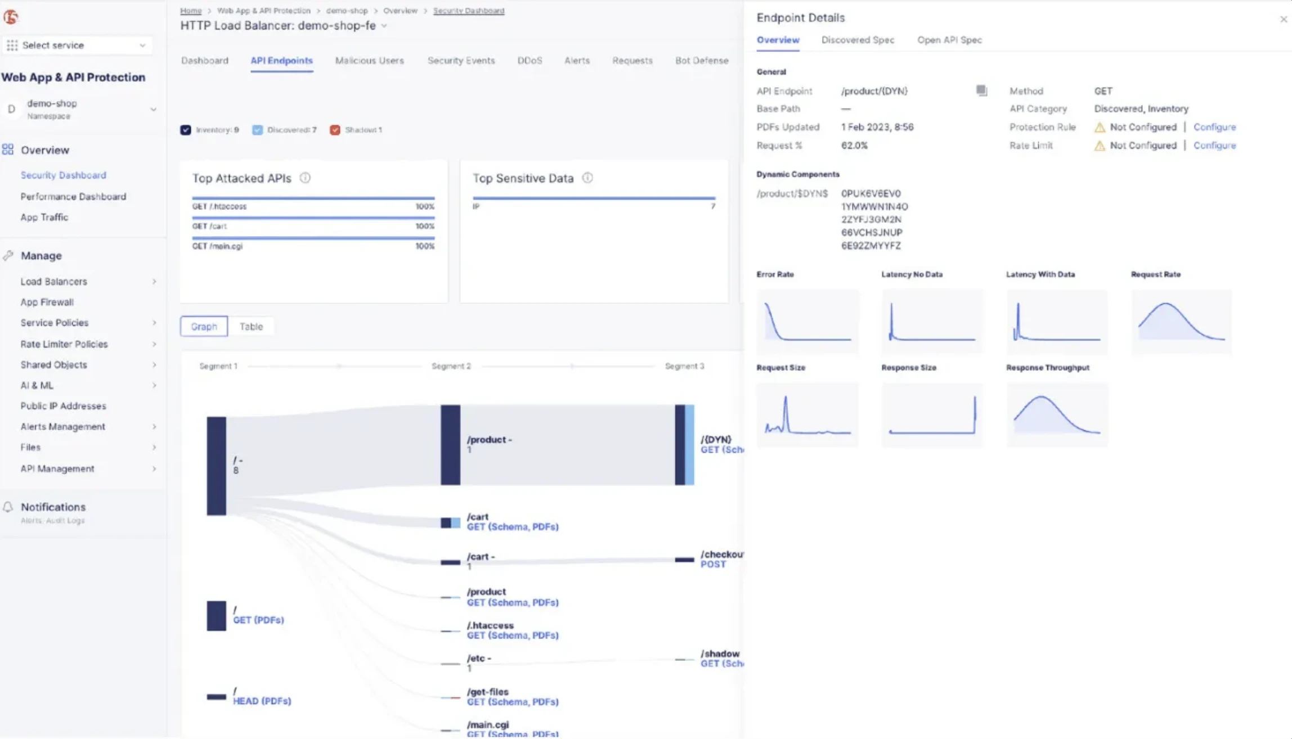Click Configure next to Protection Rule
1292x739 pixels.
coord(1214,127)
